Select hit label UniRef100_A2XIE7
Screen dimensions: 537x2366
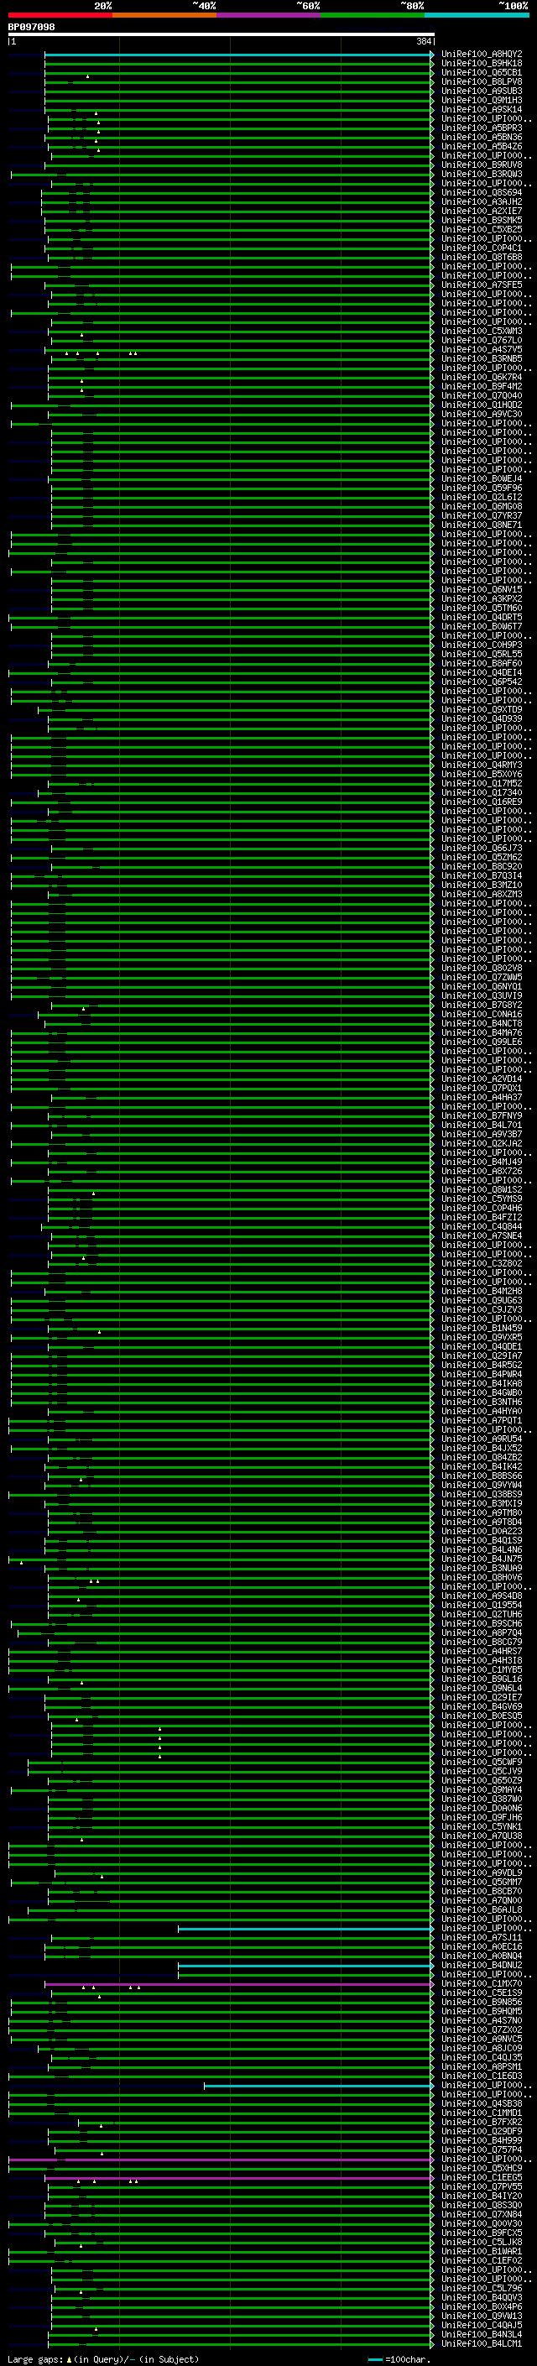(x=482, y=212)
